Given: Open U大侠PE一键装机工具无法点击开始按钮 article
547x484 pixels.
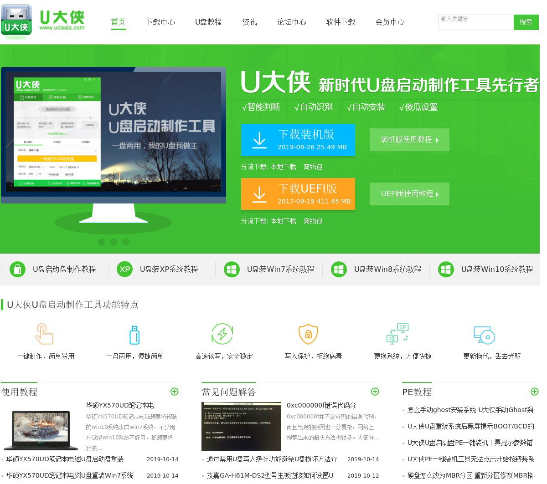Looking at the screenshot, I should [470, 459].
